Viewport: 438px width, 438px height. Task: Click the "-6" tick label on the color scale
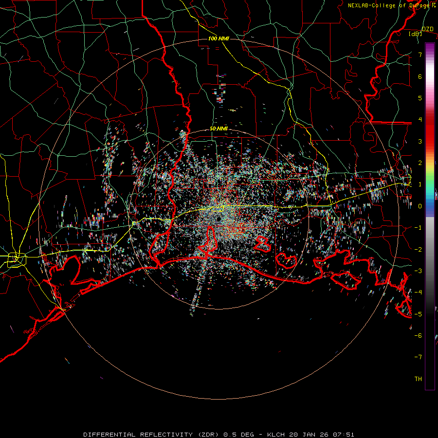(x=418, y=335)
